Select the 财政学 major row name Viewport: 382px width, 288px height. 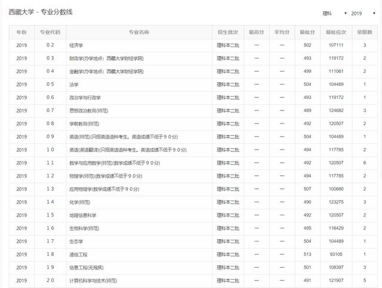(x=106, y=58)
